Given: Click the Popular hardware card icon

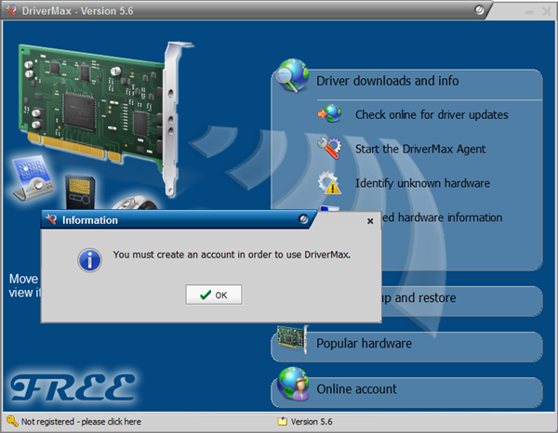Looking at the screenshot, I should click(x=291, y=343).
